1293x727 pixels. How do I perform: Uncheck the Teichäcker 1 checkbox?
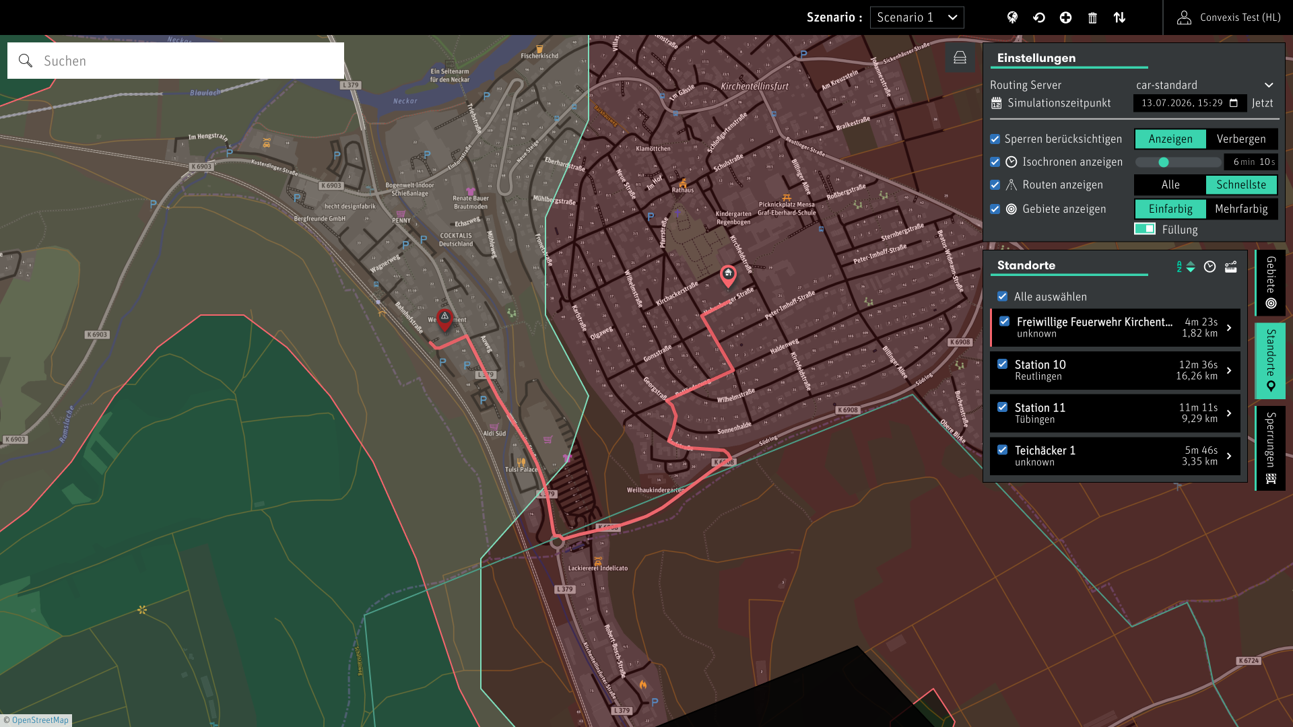1002,449
